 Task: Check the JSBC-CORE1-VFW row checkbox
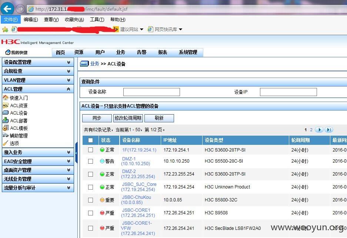90,228
